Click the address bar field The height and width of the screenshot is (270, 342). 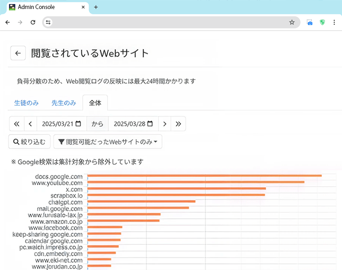click(x=171, y=22)
